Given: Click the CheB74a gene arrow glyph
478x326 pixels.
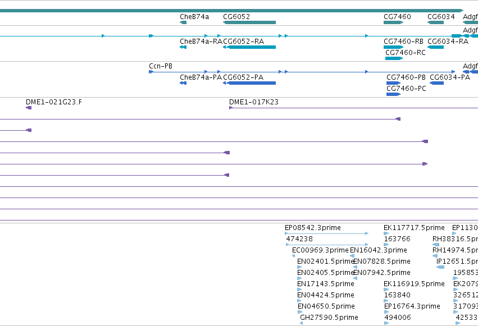Looking at the screenshot, I should tap(183, 22).
